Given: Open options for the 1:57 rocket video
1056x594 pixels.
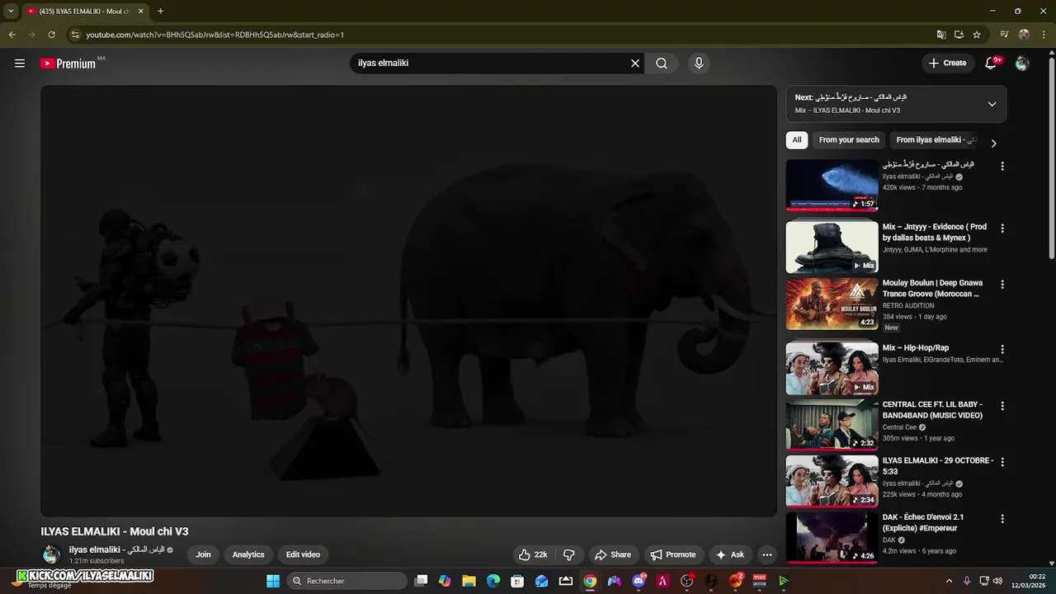Looking at the screenshot, I should pos(1002,166).
